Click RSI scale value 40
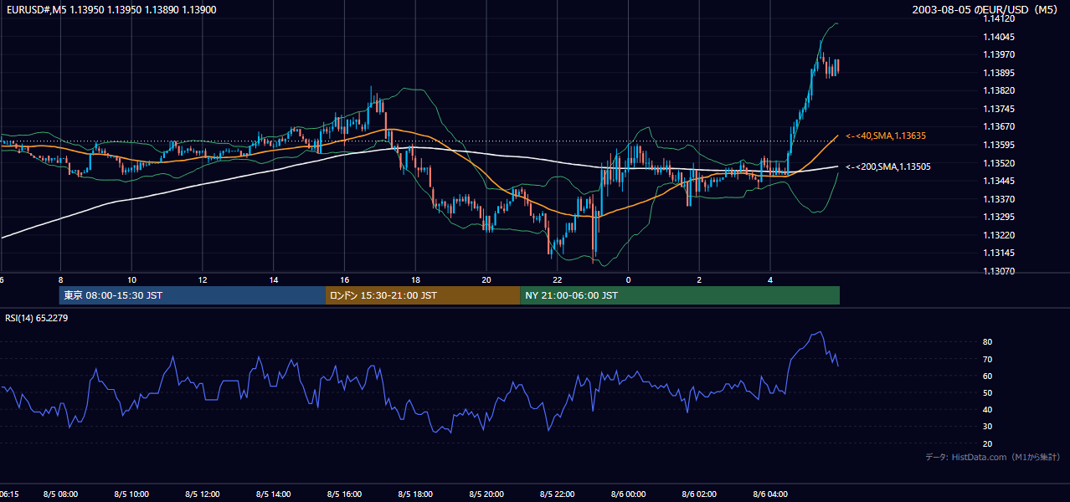The width and height of the screenshot is (1070, 502). click(x=988, y=409)
